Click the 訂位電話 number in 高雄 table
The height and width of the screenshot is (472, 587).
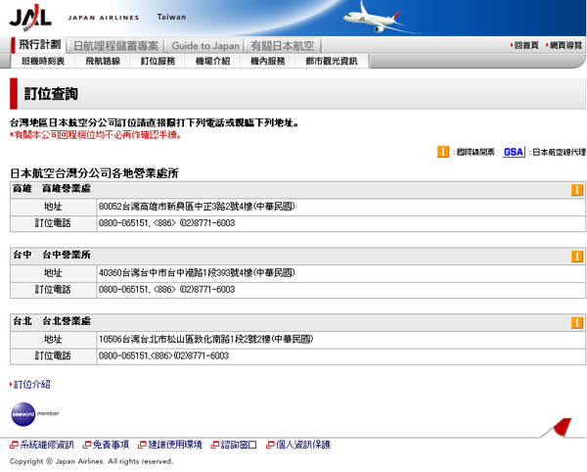coord(166,223)
